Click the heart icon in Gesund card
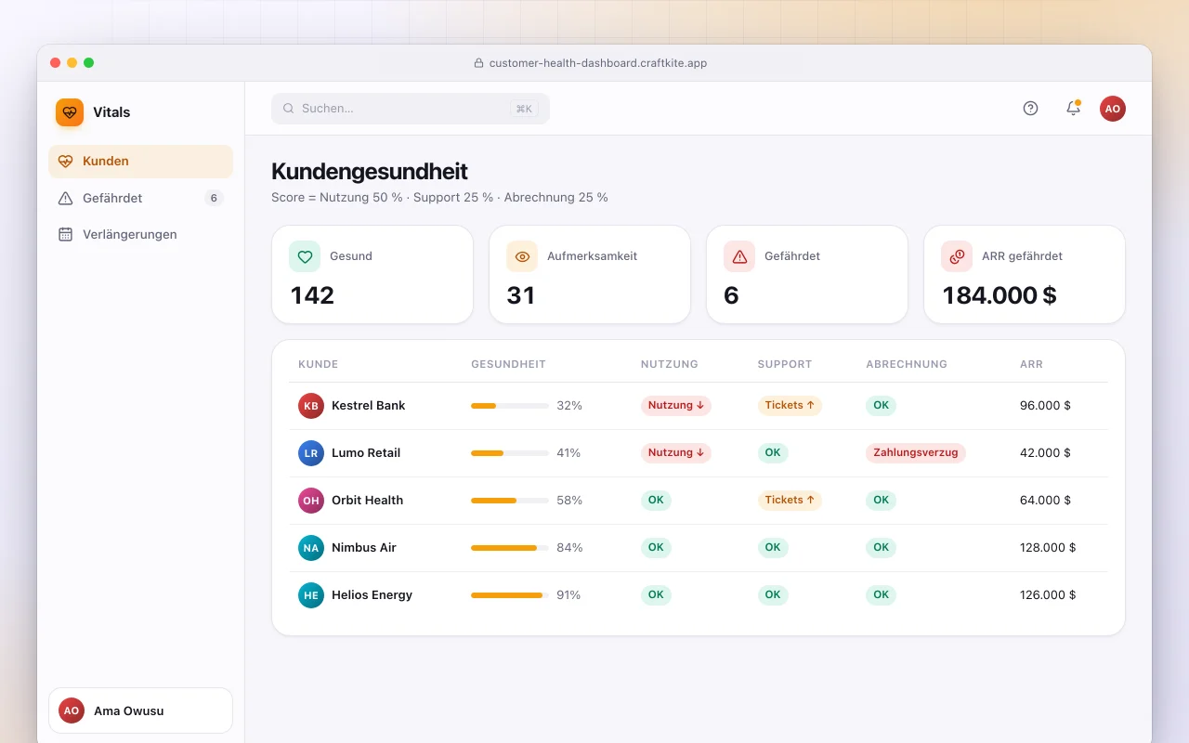This screenshot has width=1189, height=743. [305, 256]
